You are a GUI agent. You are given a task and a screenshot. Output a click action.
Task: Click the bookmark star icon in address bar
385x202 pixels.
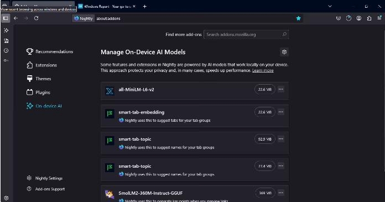[x=298, y=18]
